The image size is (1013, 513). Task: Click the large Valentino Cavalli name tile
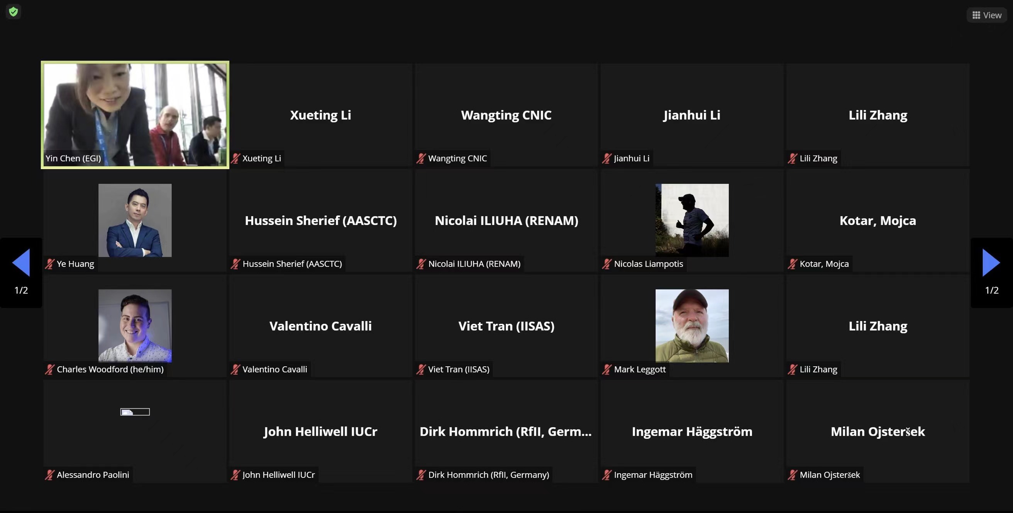[x=320, y=326]
